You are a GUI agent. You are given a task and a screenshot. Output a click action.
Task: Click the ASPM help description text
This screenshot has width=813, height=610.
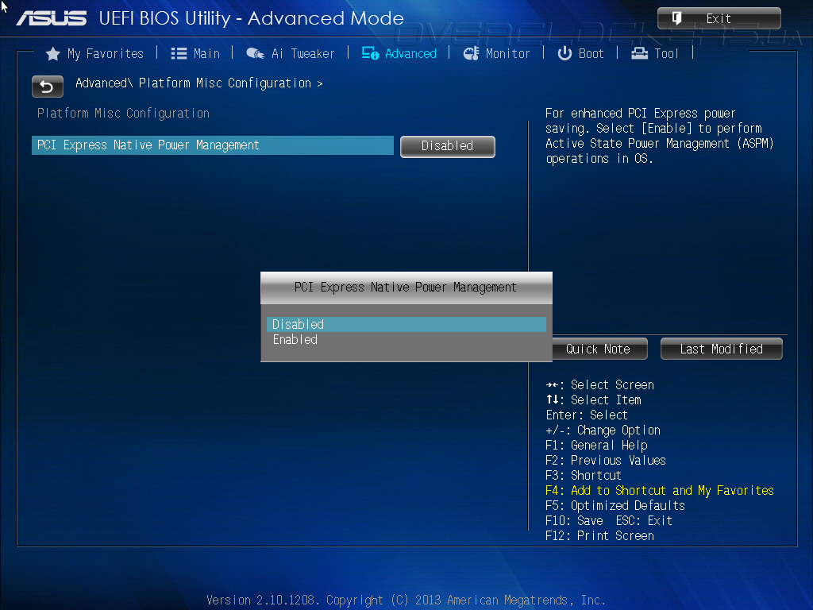[660, 136]
